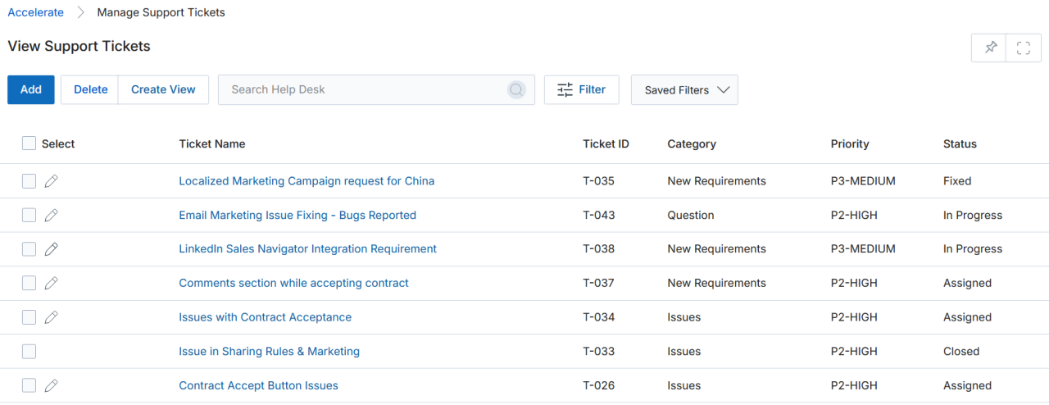Click Assigned status for T-026
This screenshot has width=1049, height=405.
[x=967, y=386]
